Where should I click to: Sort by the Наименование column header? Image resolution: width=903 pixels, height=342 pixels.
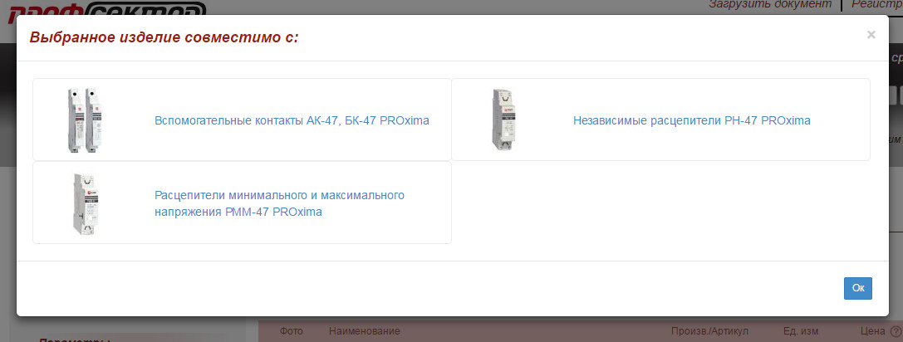tap(365, 331)
